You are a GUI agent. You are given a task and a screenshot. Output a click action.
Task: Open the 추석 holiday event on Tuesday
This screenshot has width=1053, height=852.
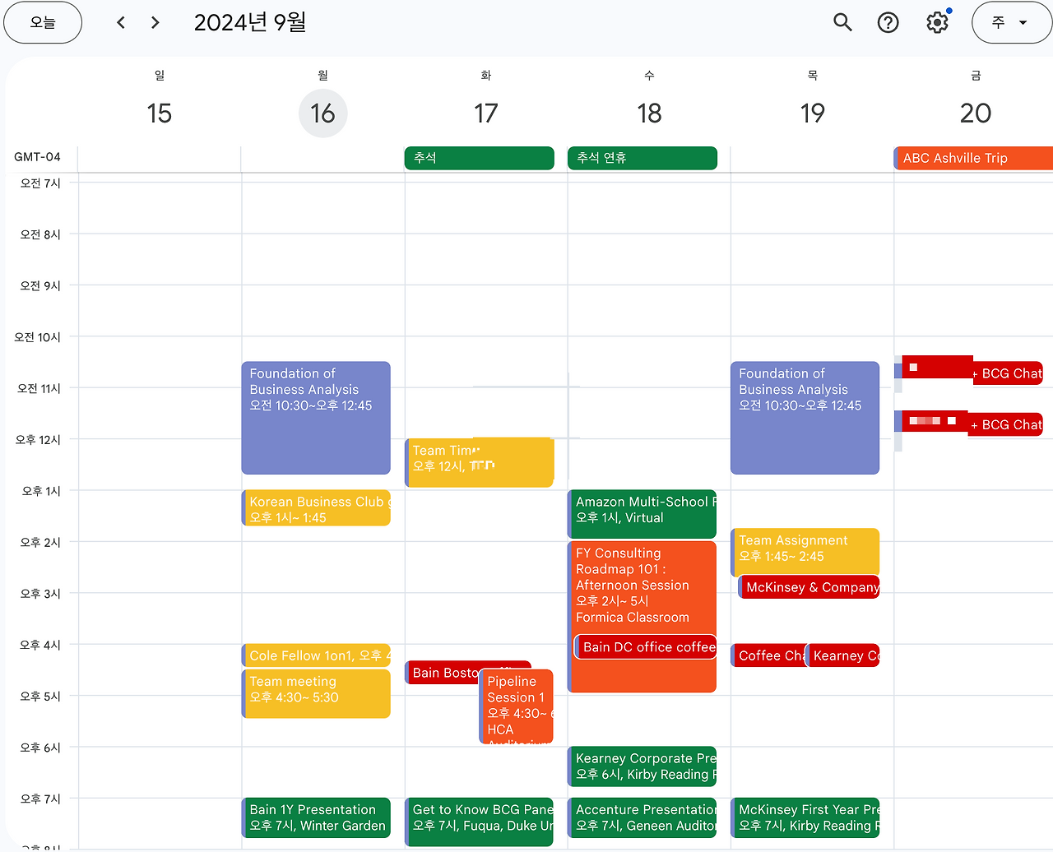coord(479,158)
